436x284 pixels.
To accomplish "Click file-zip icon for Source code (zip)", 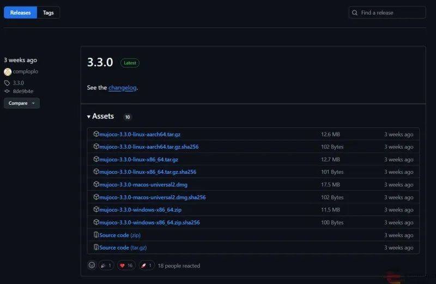I will point(96,235).
